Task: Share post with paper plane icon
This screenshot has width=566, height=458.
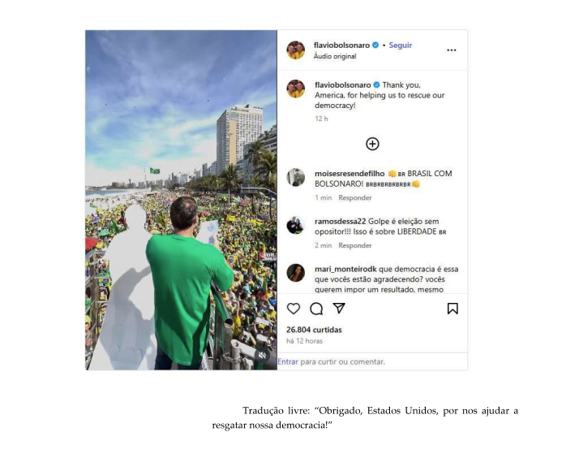Action: pyautogui.click(x=339, y=309)
